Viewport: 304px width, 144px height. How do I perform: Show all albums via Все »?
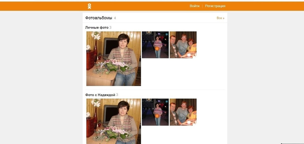coord(220,18)
